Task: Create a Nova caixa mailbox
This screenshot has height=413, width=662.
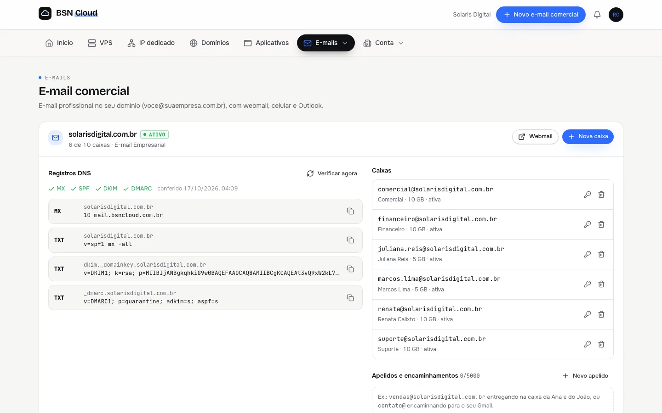Action: 588,137
